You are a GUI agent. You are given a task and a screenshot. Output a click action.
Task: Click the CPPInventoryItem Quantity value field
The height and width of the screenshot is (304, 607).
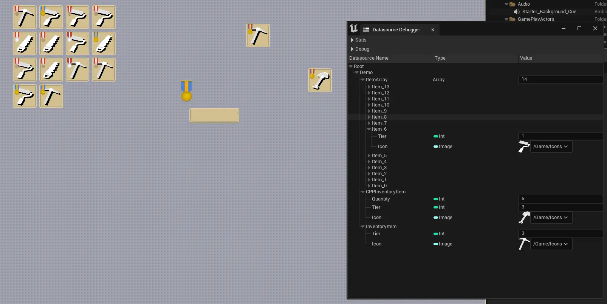[560, 199]
